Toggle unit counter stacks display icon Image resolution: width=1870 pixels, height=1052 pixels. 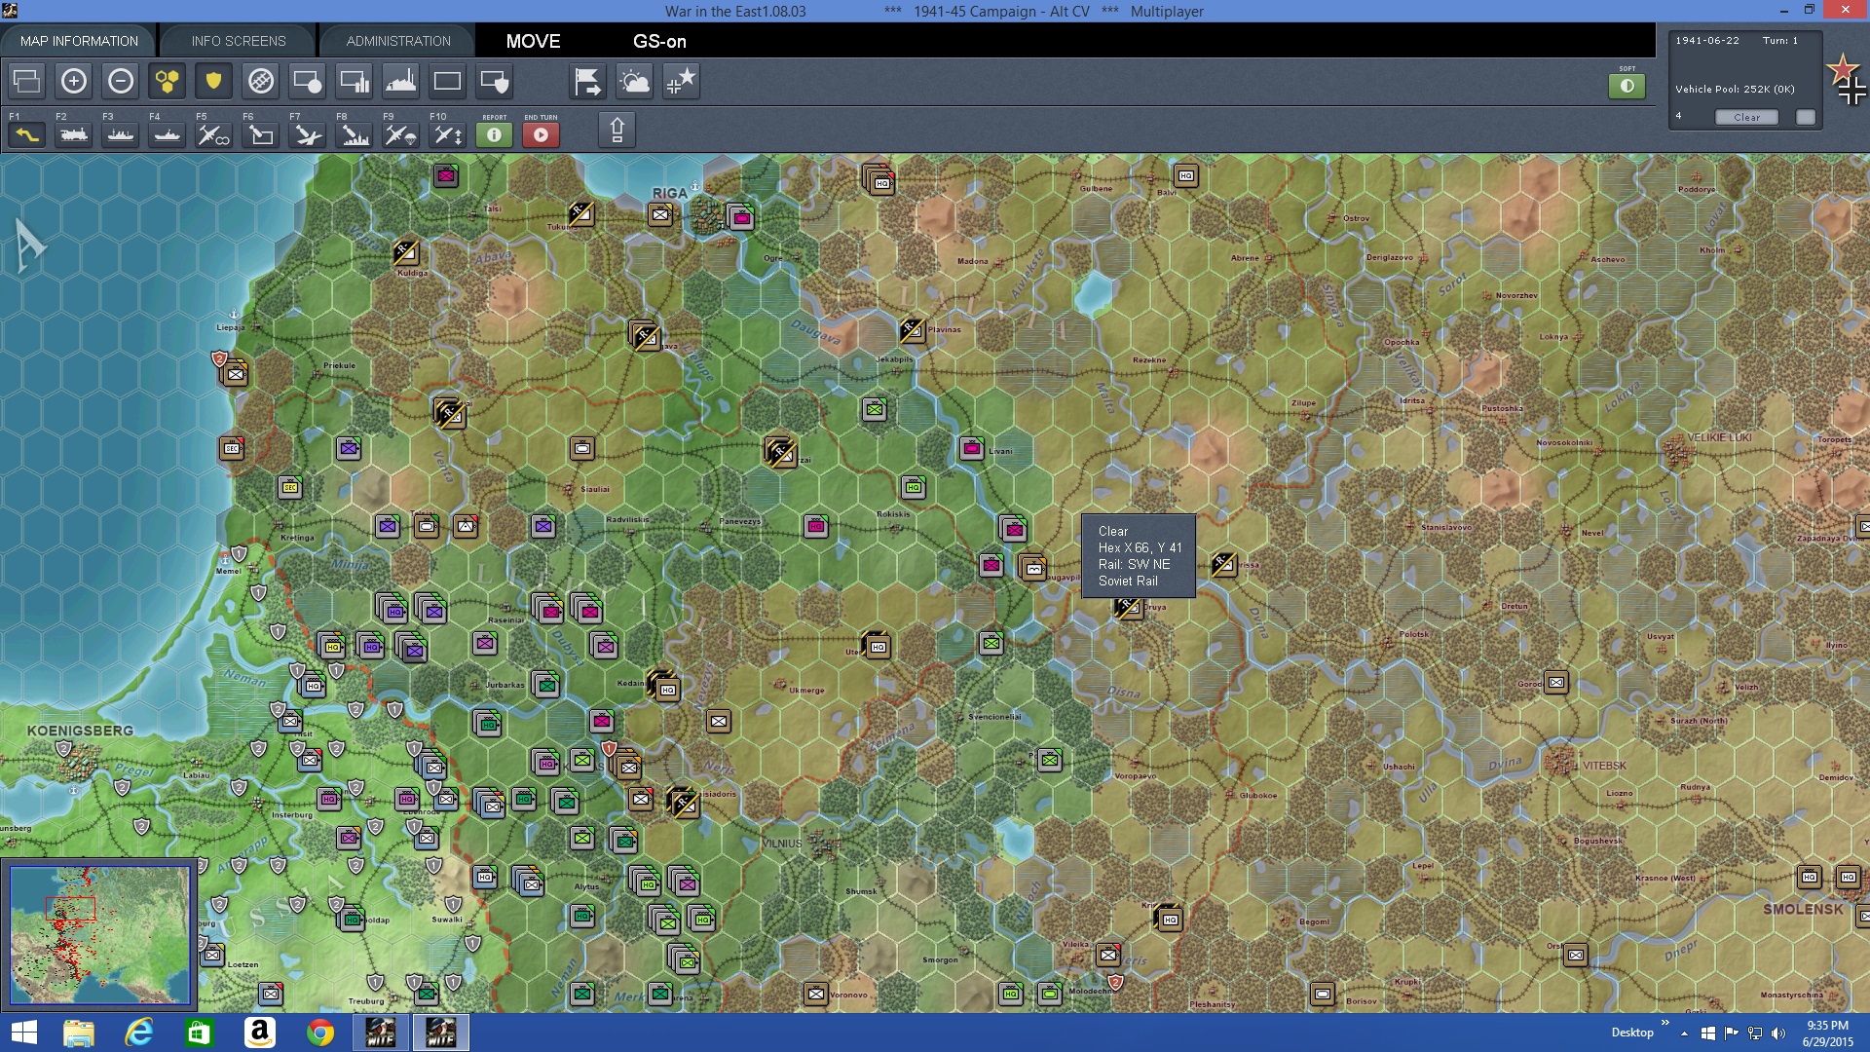pyautogui.click(x=27, y=82)
